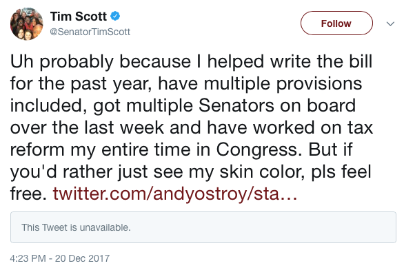Open the tweet options chevron
Image resolution: width=404 pixels, height=270 pixels.
tap(390, 24)
